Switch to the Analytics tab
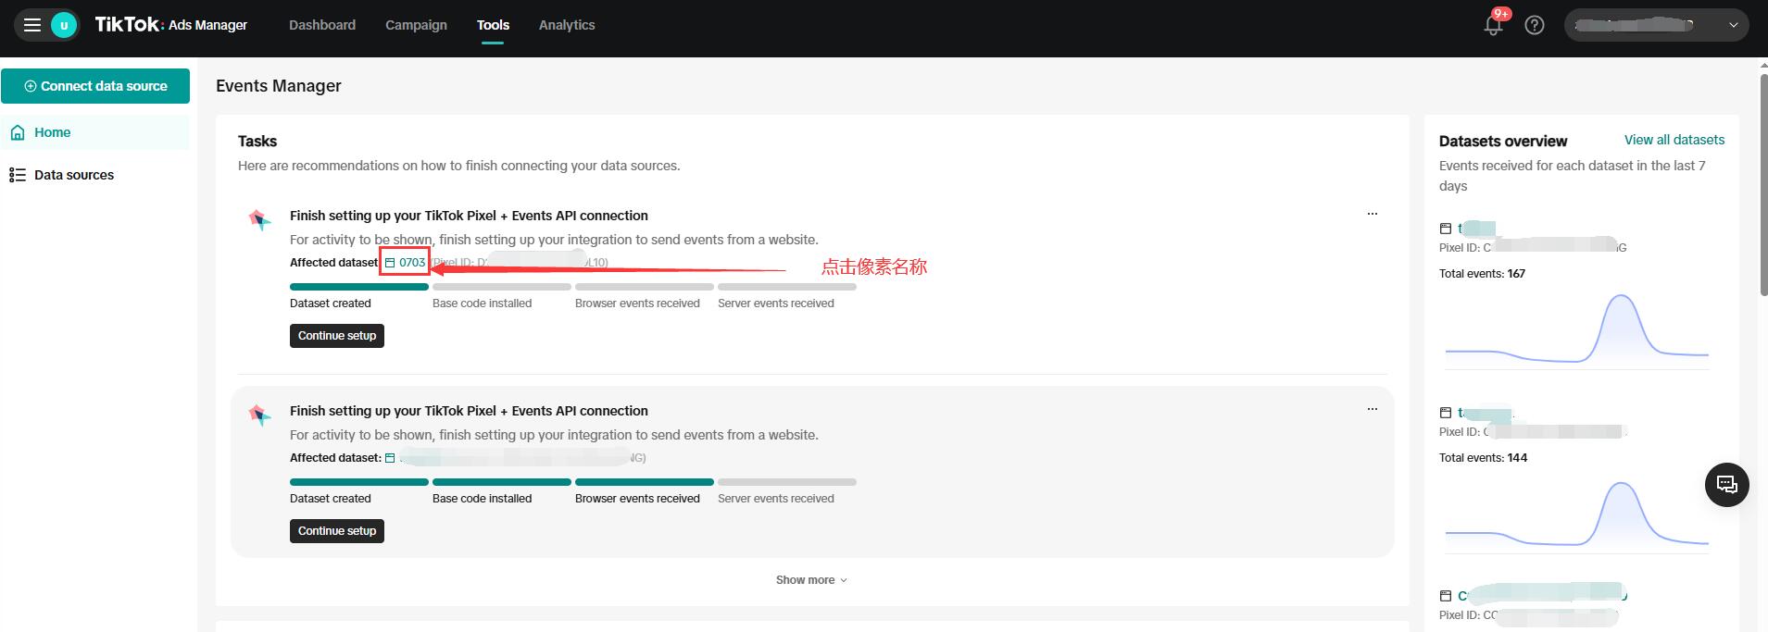1768x632 pixels. click(x=567, y=25)
